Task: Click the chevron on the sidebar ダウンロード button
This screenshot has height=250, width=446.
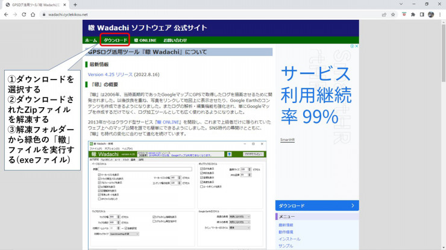Action: tap(353, 205)
